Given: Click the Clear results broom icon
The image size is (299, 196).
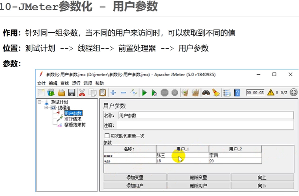Looking at the screenshot, I should coord(185,93).
